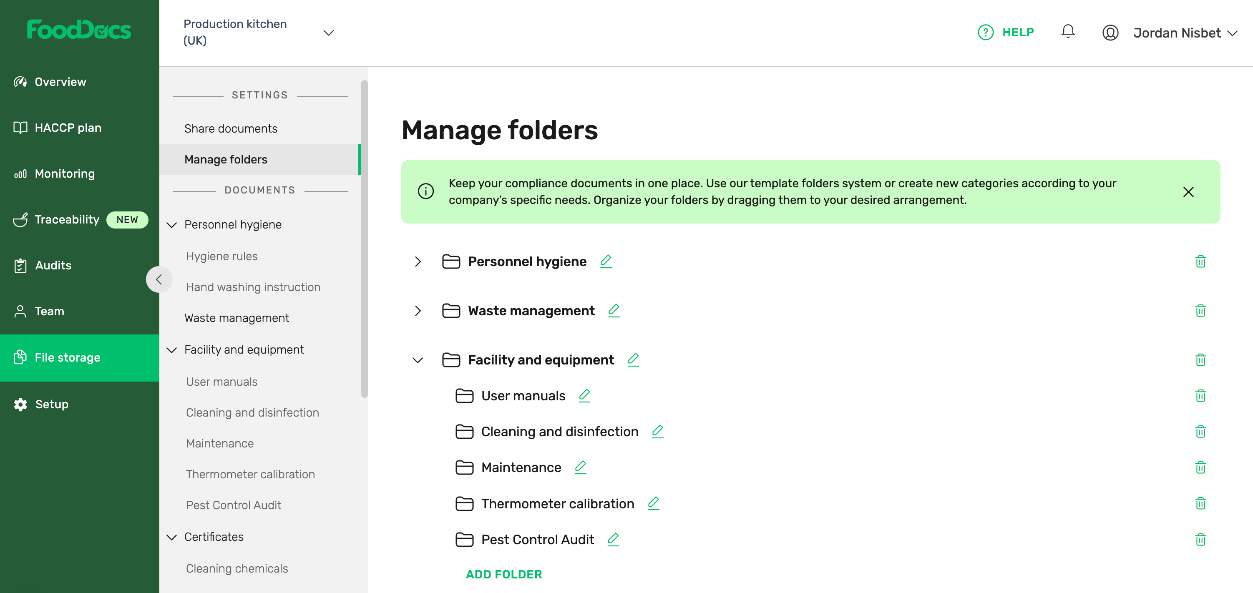Select the HACCP plan sidebar icon
Image resolution: width=1253 pixels, height=593 pixels.
coord(20,128)
